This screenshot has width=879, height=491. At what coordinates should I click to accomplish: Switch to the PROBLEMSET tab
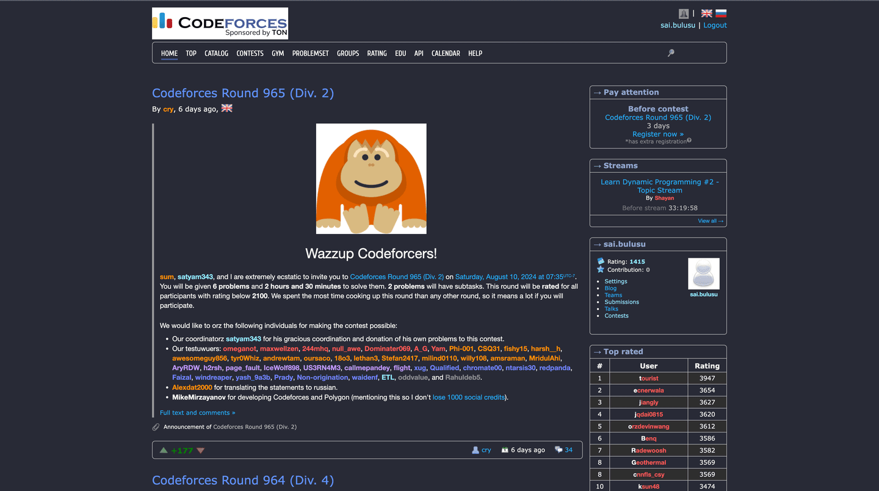coord(310,53)
